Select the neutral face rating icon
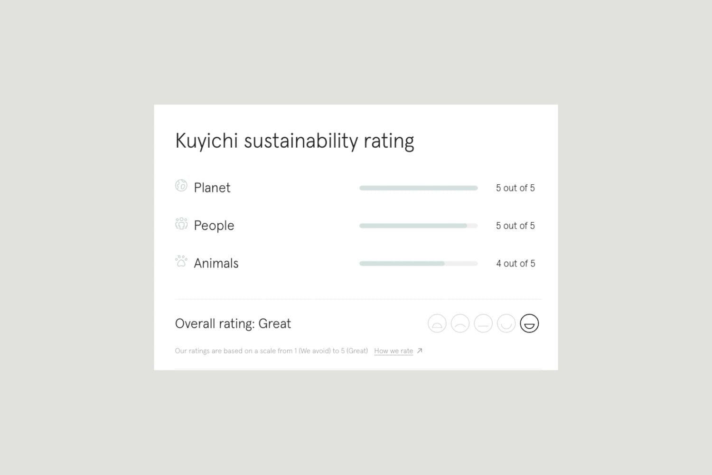The height and width of the screenshot is (475, 712). click(x=483, y=323)
